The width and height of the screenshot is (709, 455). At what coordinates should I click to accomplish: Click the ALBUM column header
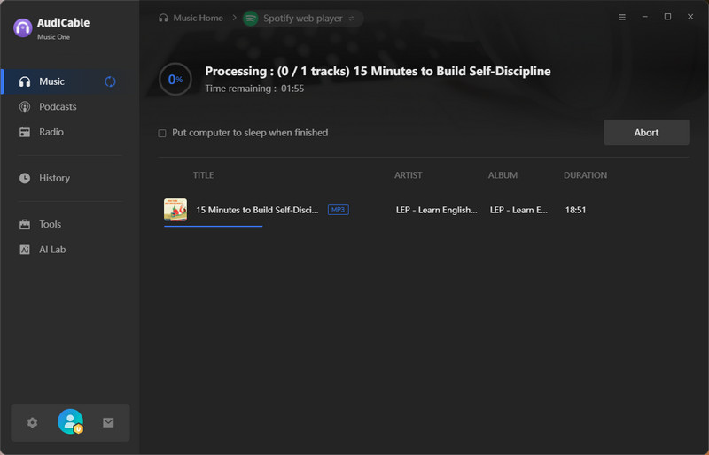coord(503,175)
